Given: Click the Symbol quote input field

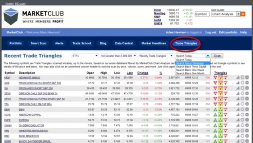Looking at the screenshot, I should [x=202, y=14].
